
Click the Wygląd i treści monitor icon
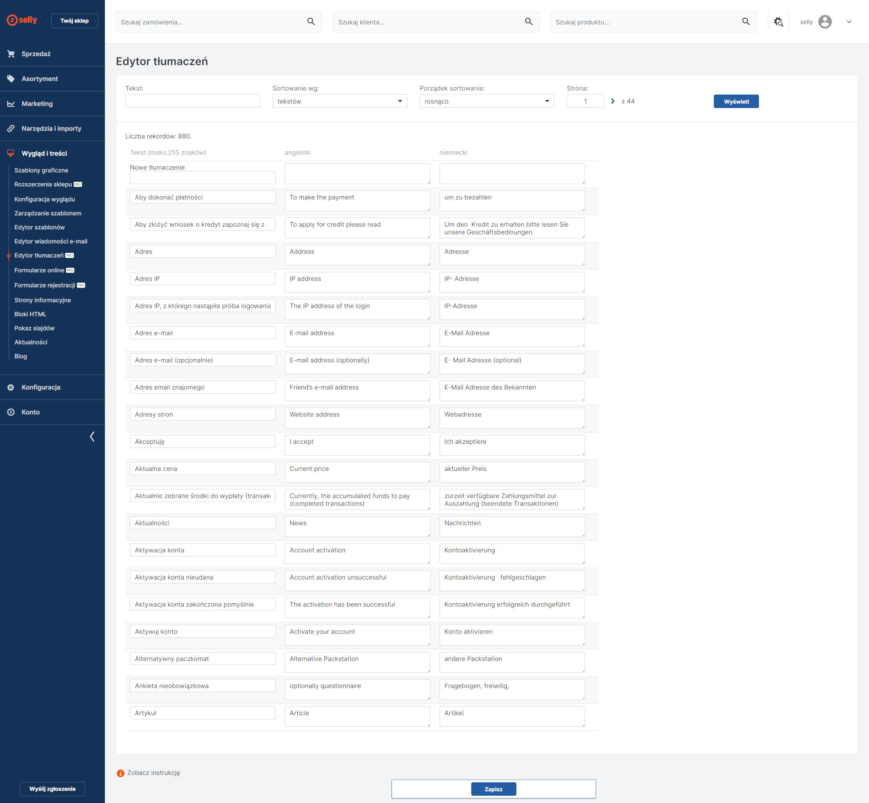coord(11,153)
